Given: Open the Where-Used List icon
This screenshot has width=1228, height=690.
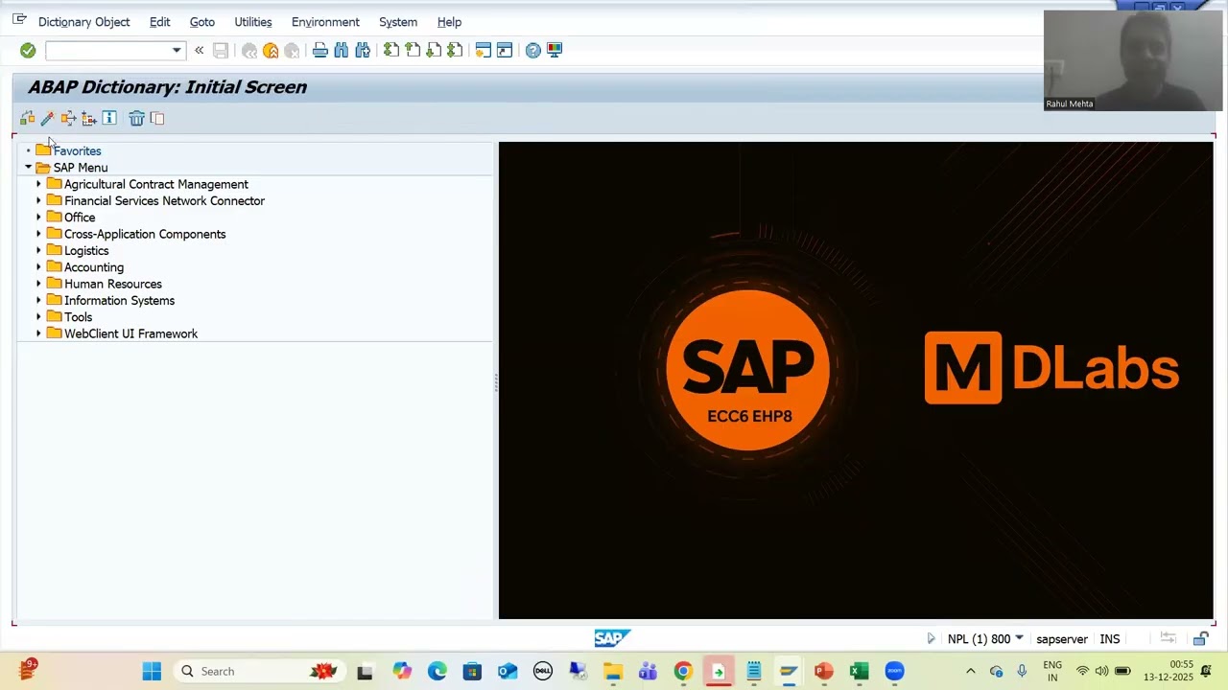Looking at the screenshot, I should click(x=68, y=118).
